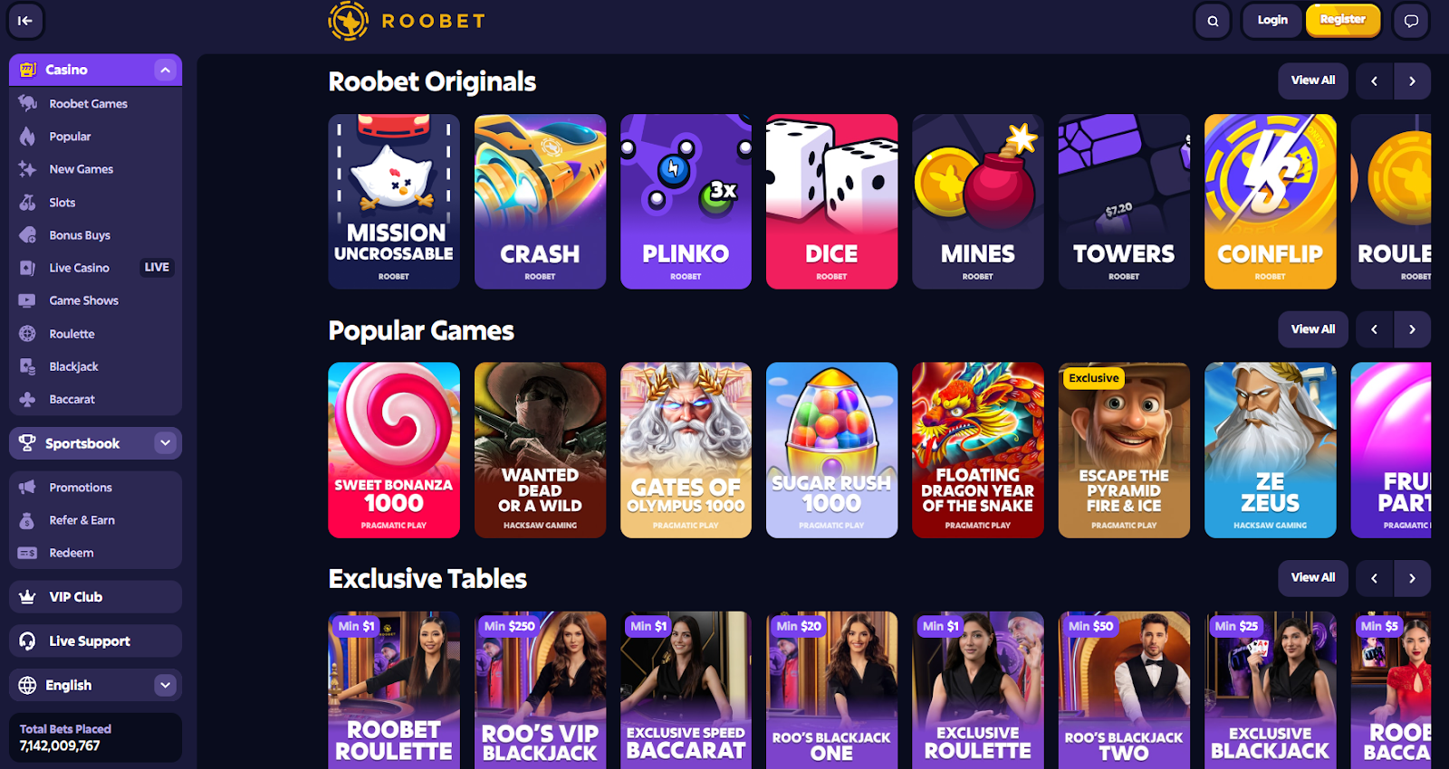1449x769 pixels.
Task: Open the chat bubble icon
Action: coord(1411,21)
